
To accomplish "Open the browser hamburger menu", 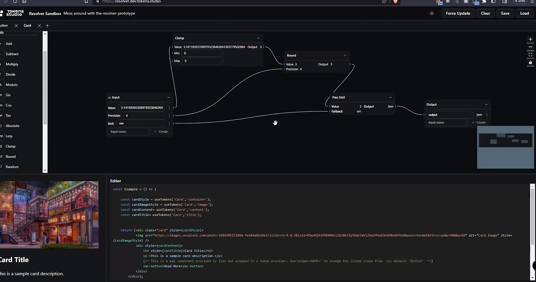I will click(x=531, y=2).
